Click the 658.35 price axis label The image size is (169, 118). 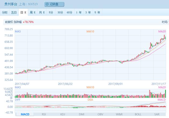pos(9,42)
